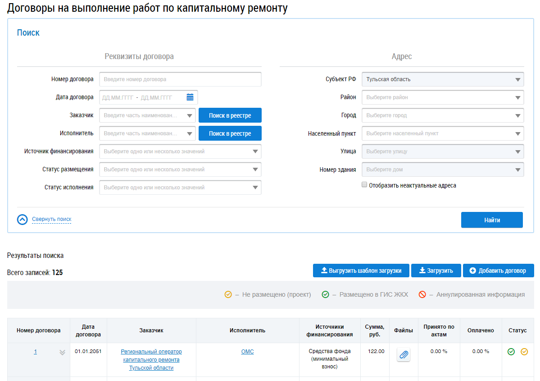Open the contract date calendar picker
Screen dimensions: 540x381
190,97
